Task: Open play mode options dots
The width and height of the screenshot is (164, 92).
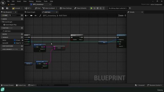Action: click(x=104, y=8)
